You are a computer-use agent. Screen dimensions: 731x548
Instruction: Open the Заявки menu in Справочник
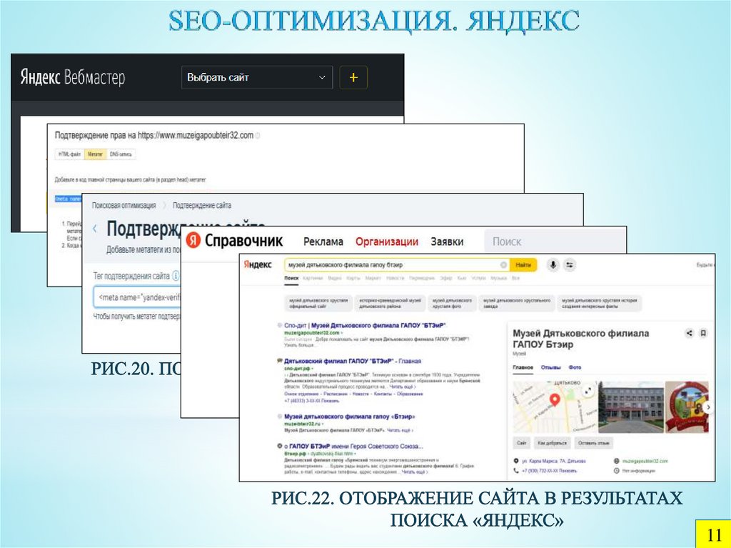pyautogui.click(x=447, y=241)
